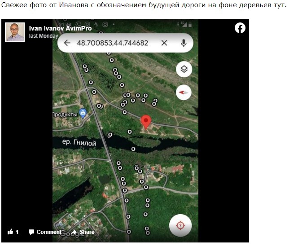Click the Comment button
Screen dimensions: 298x251
[45, 232]
